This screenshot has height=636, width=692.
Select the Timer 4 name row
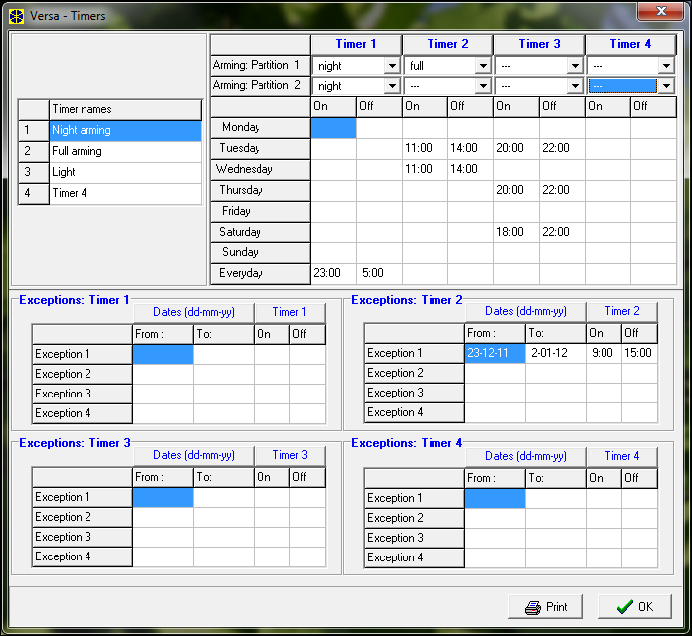click(x=125, y=193)
